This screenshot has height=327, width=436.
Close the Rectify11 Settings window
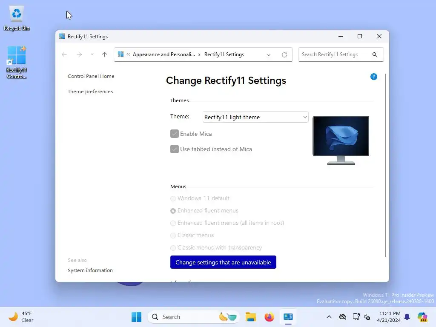[379, 37]
